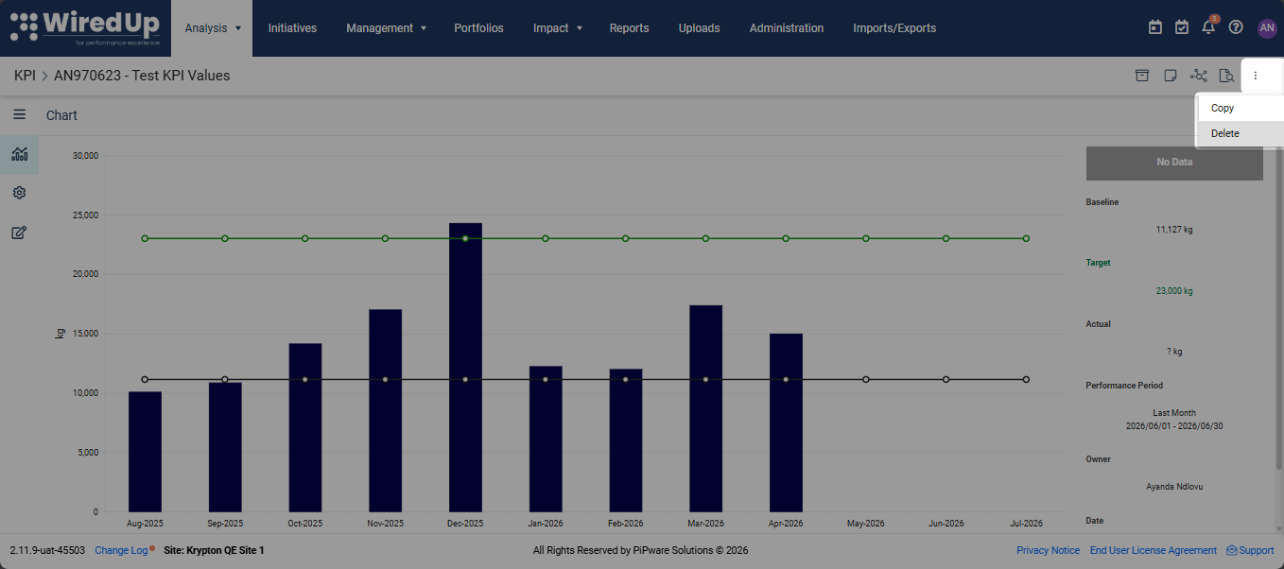Toggle the three-dot more options button

[x=1256, y=76]
